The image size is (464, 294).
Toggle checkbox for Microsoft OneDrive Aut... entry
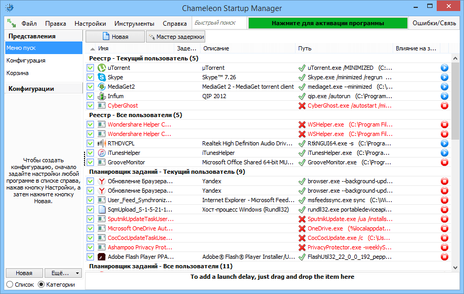(x=90, y=228)
